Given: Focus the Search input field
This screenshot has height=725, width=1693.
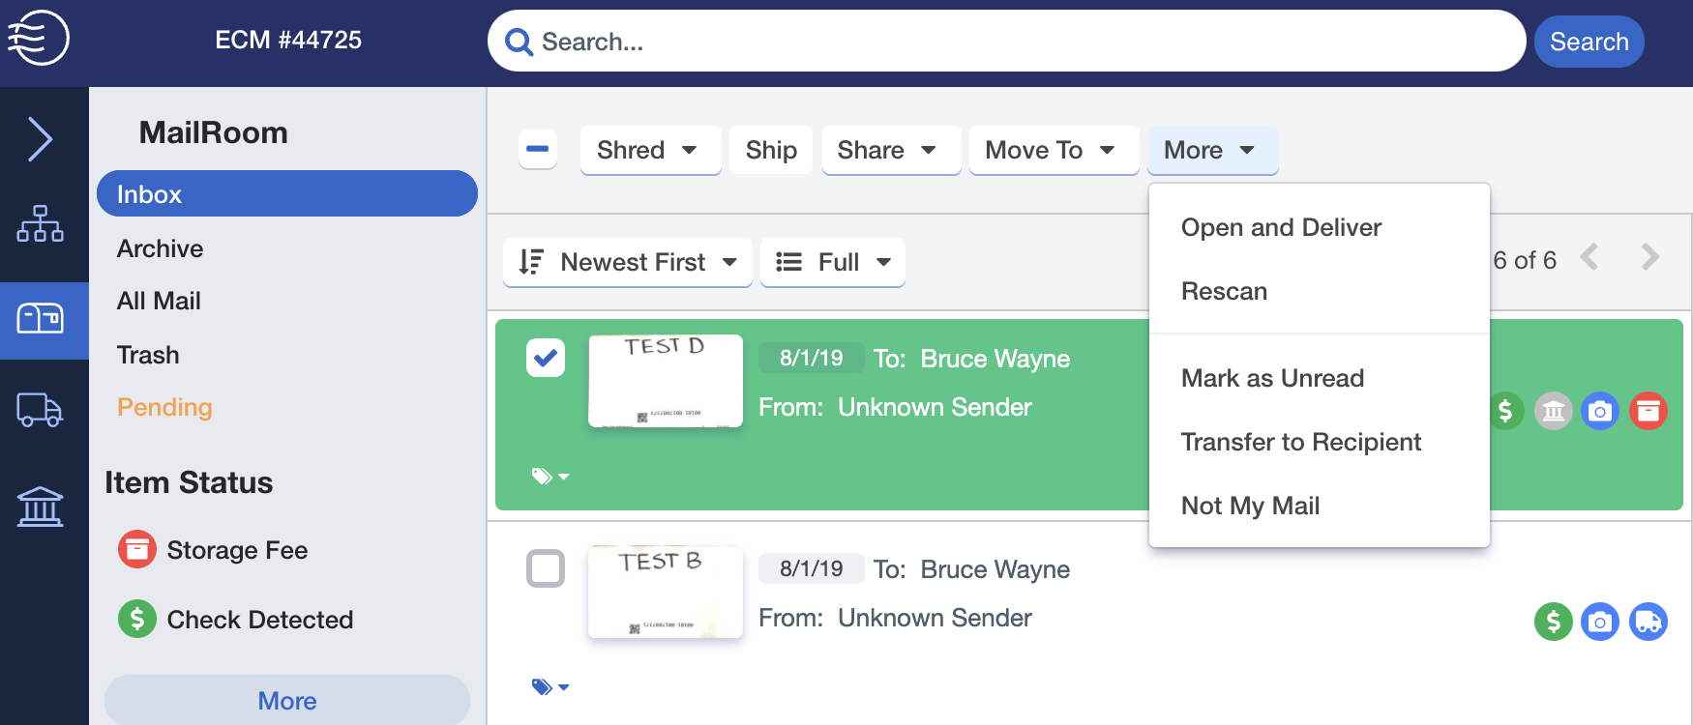Looking at the screenshot, I should (x=1006, y=42).
